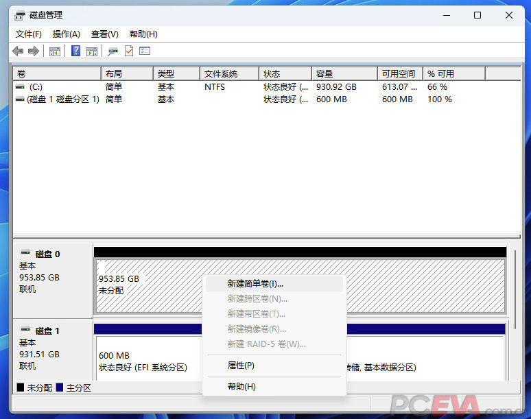Image resolution: width=531 pixels, height=419 pixels.
Task: Click the forward arrow toolbar icon
Action: [33, 51]
